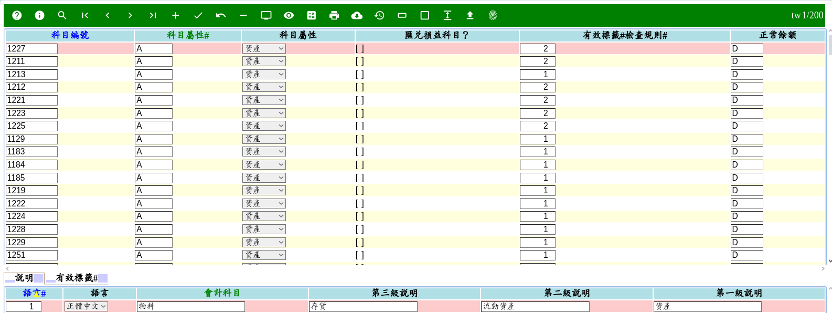The width and height of the screenshot is (832, 313).
Task: Click the help question mark icon
Action: pos(17,16)
